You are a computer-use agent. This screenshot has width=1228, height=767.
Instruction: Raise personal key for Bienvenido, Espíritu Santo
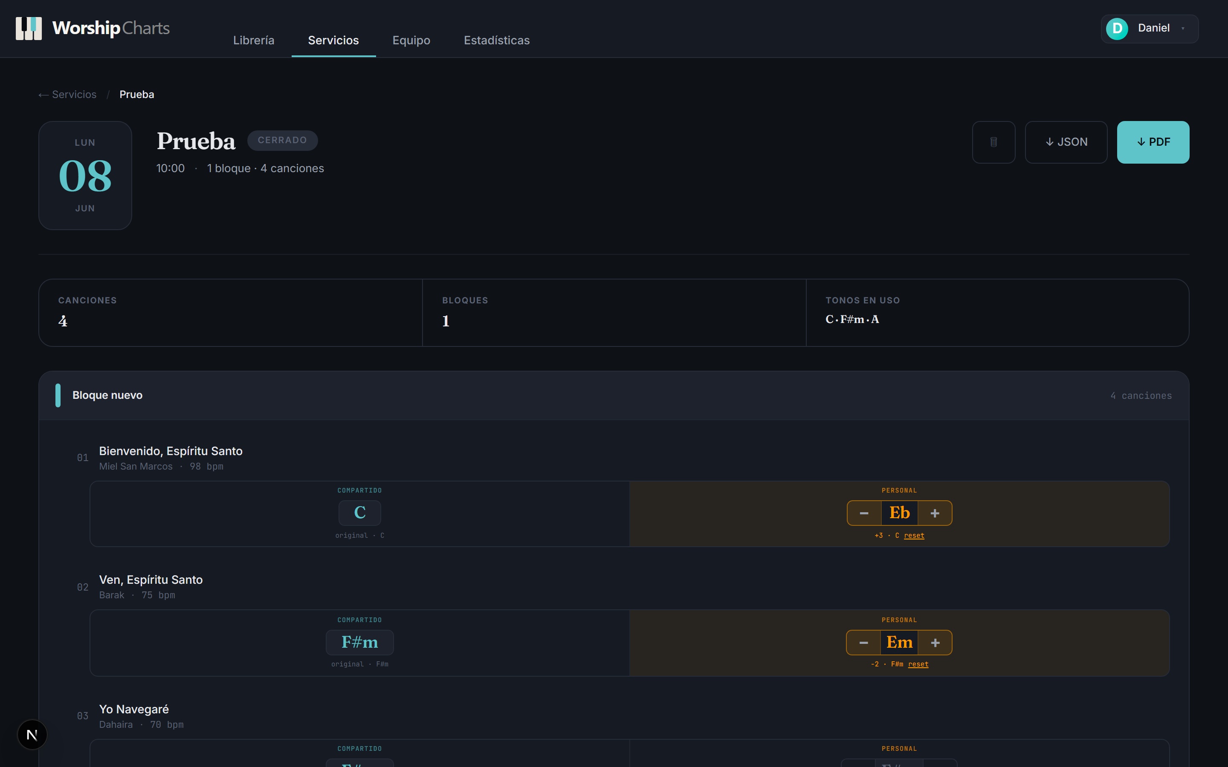(x=935, y=513)
